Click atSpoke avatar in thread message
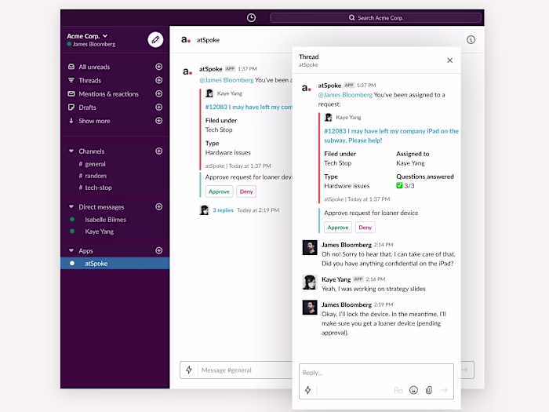Viewport: 549px width, 412px height. (307, 88)
